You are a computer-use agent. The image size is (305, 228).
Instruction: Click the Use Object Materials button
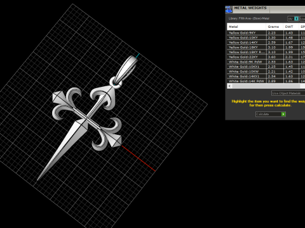pyautogui.click(x=288, y=93)
